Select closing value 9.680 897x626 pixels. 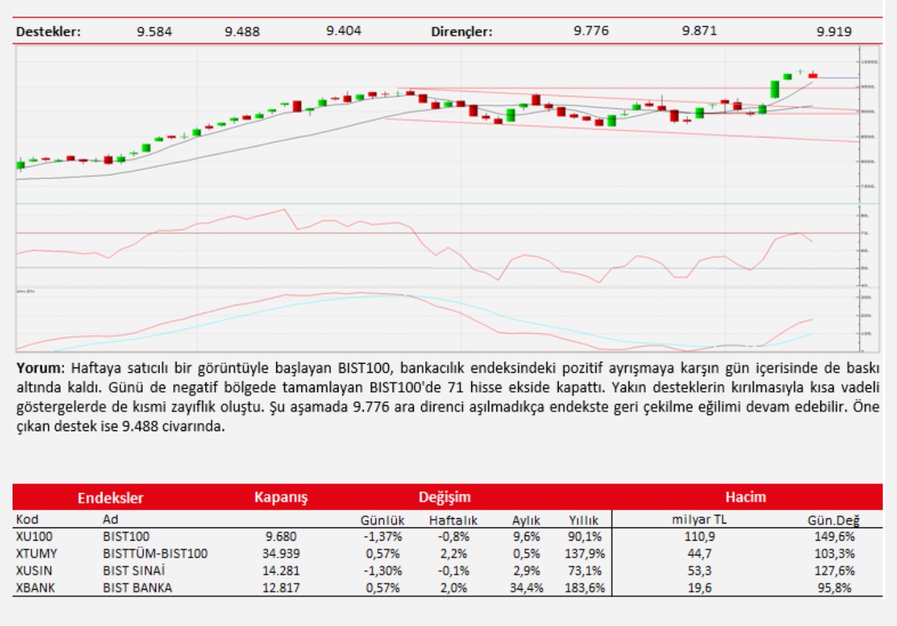click(281, 537)
